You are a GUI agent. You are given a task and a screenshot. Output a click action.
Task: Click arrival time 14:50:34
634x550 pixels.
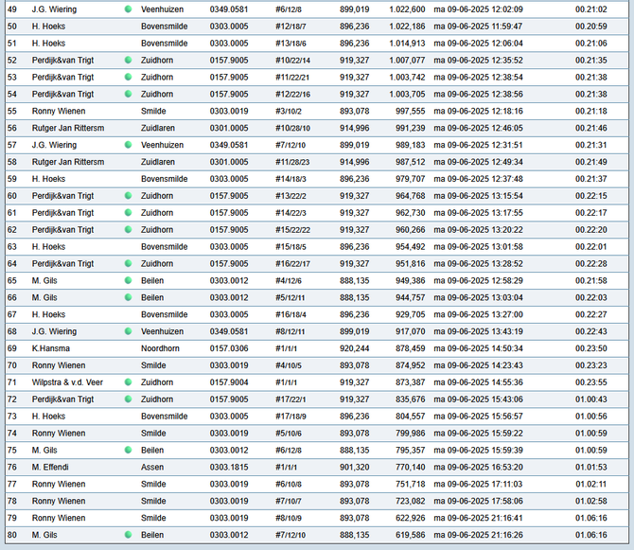coord(506,348)
